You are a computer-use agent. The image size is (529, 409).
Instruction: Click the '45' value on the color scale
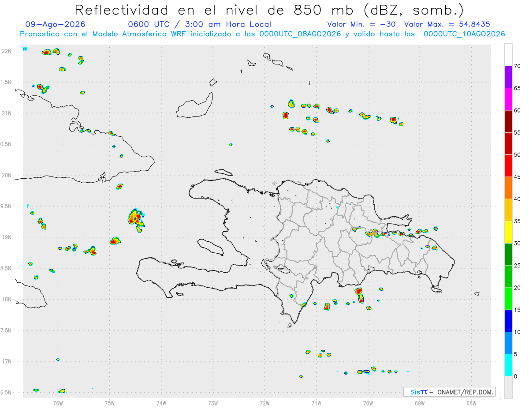pyautogui.click(x=517, y=177)
